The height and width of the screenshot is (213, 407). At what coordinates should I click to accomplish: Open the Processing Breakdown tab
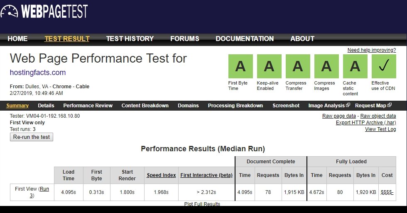click(x=235, y=105)
